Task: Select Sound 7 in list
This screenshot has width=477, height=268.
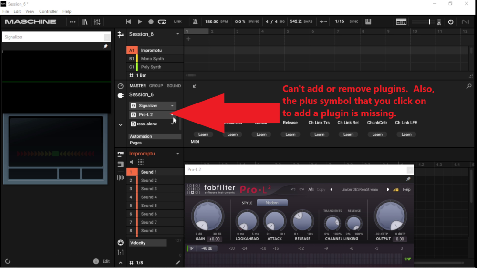Action: click(155, 222)
